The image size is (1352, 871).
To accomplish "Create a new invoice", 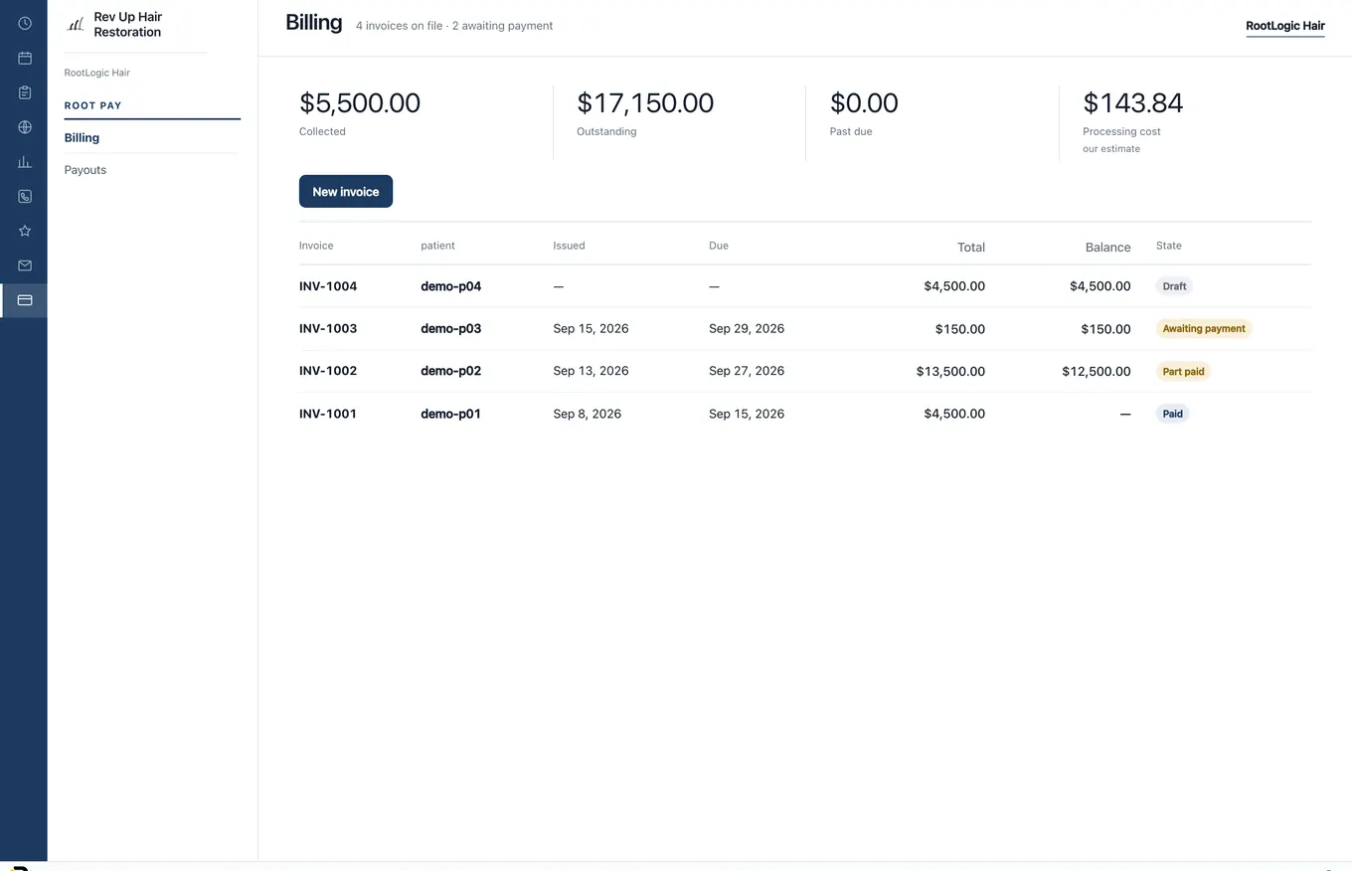I will [346, 192].
